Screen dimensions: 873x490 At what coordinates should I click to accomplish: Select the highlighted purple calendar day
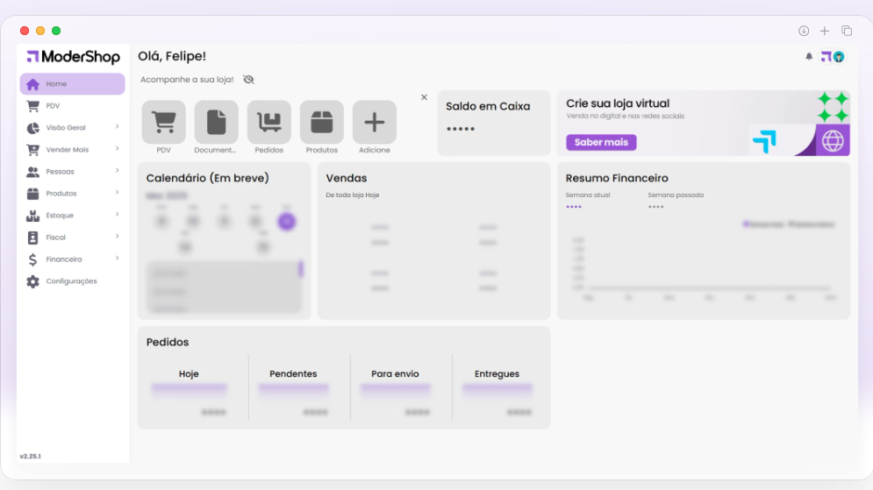click(286, 222)
